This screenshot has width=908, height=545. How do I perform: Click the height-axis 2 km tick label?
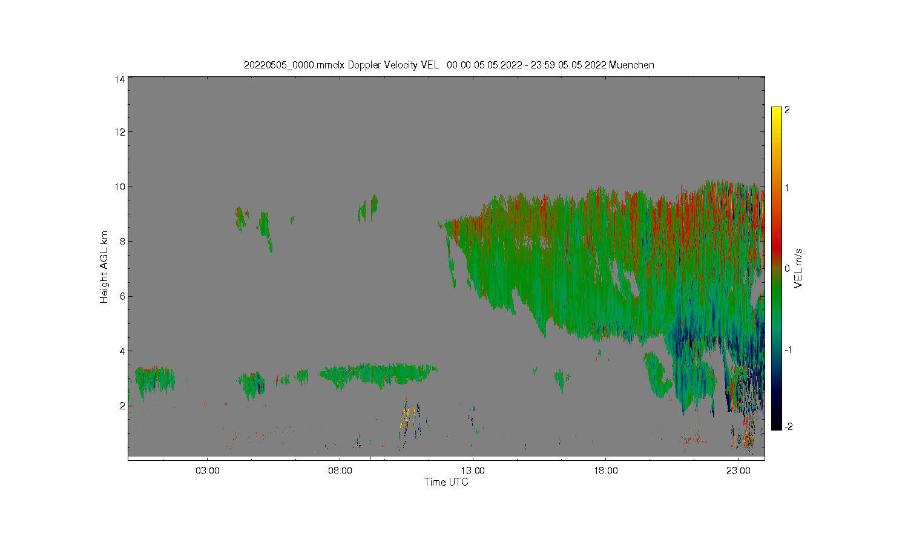coord(123,406)
